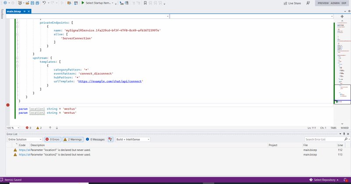Click the Save All icon
Viewport: 351px width, 184px height.
37,3
